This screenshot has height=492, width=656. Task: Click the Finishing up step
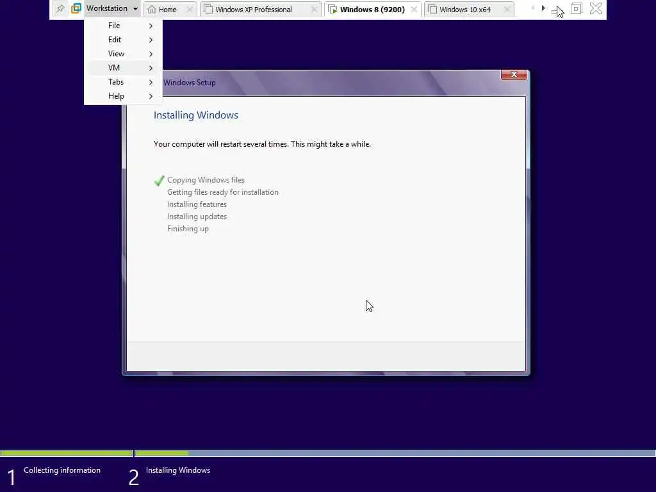point(188,229)
